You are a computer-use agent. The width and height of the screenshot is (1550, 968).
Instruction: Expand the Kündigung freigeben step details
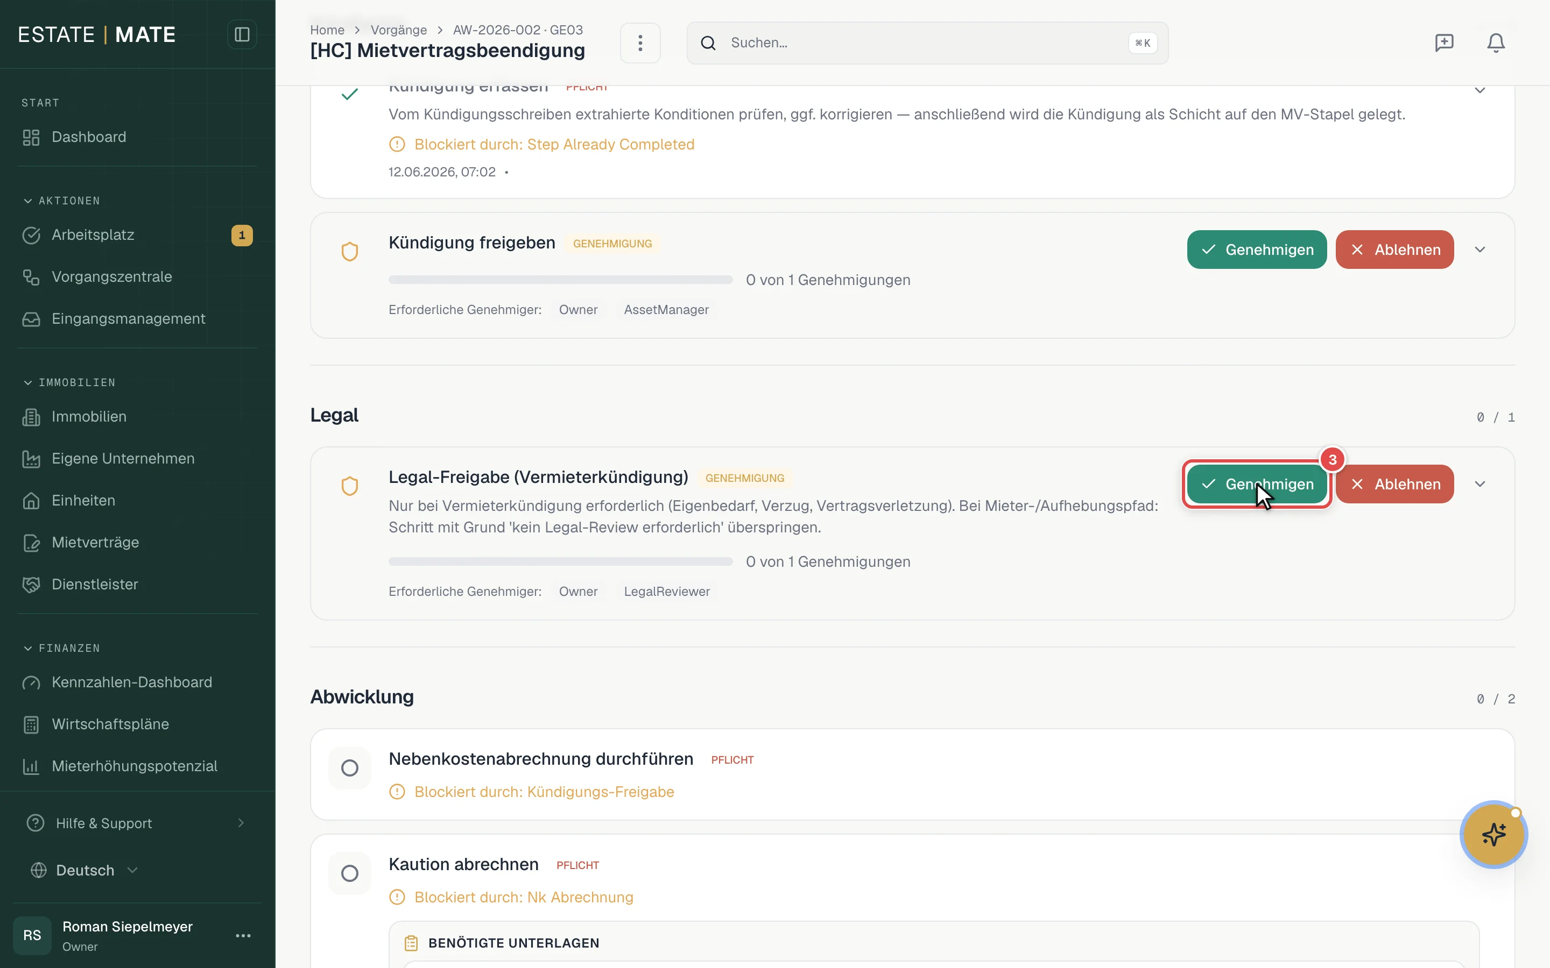click(x=1479, y=250)
